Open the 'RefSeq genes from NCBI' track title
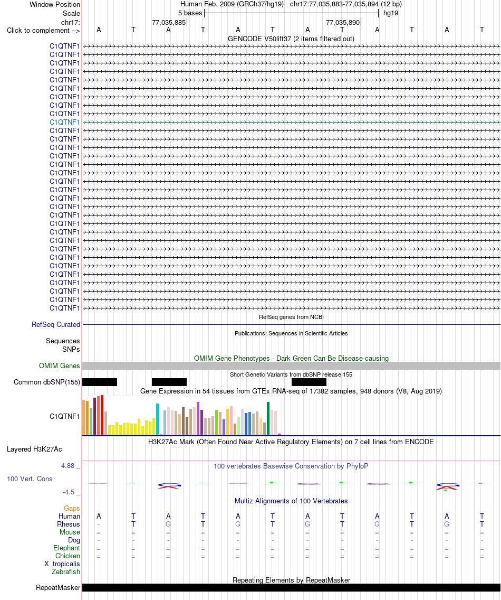This screenshot has height=600, width=501. point(291,317)
